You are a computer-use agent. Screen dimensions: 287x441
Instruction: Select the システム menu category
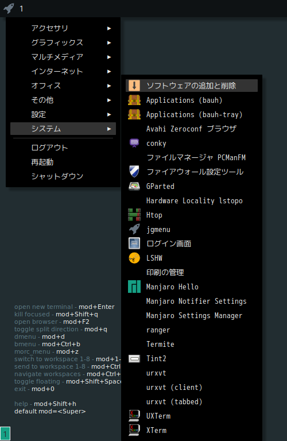[x=63, y=129]
